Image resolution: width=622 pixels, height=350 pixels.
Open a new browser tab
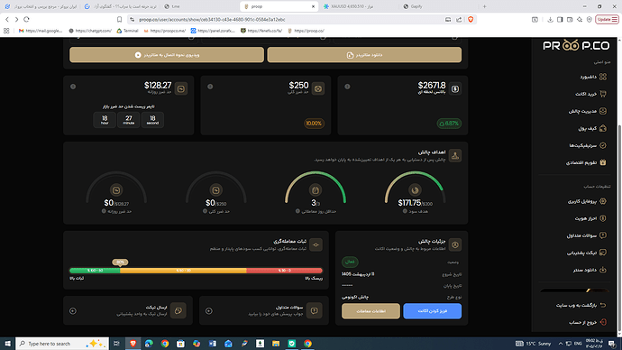484,6
